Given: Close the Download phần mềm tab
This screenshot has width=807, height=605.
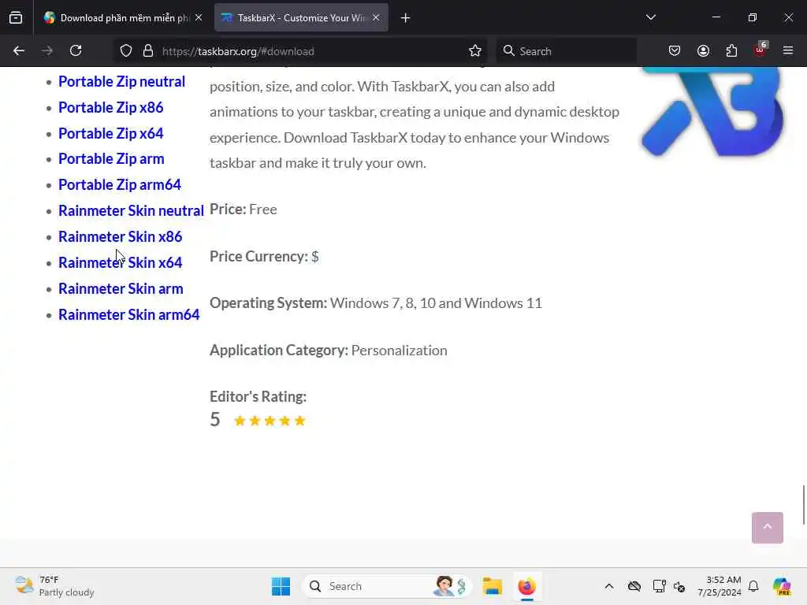Looking at the screenshot, I should tap(199, 17).
